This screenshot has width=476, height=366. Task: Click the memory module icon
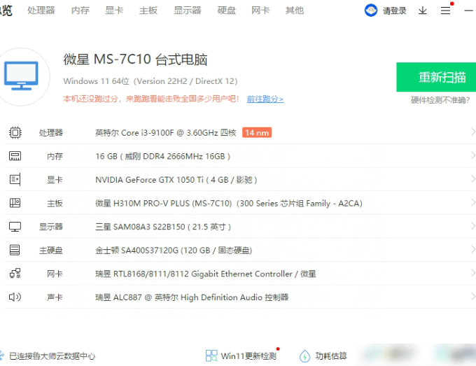click(x=15, y=156)
